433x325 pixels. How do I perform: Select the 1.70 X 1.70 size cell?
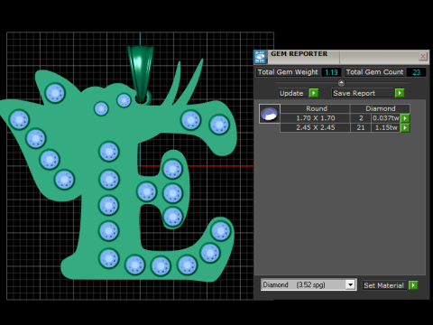pos(316,118)
